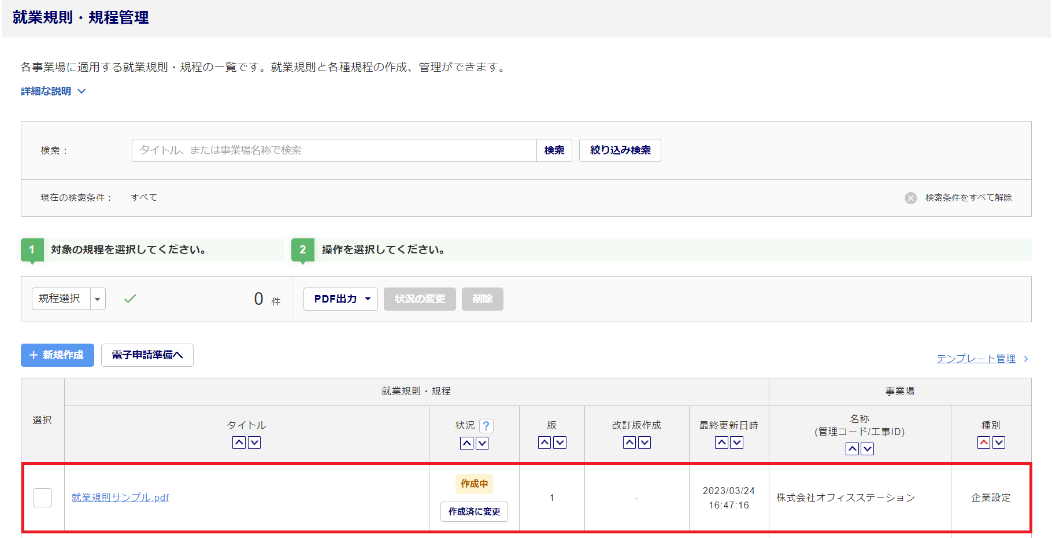Sort 名称 column ascending arrow
Viewport: 1052px width, 538px height.
[852, 449]
